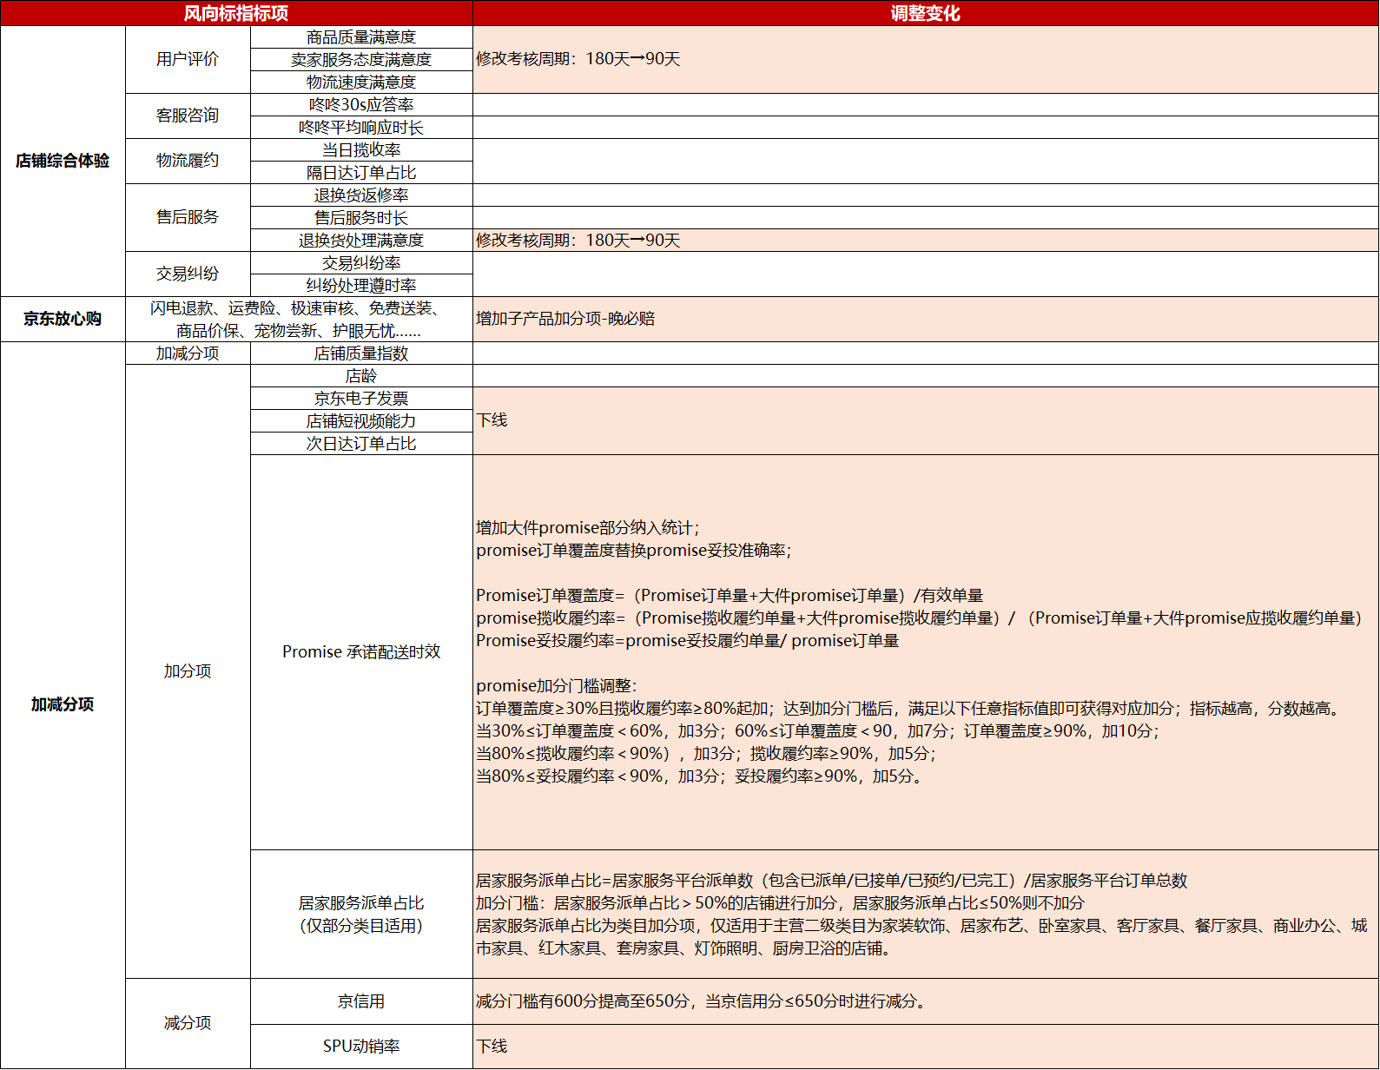Click 修改考核周期 cell beside 退换货处理满意度
The image size is (1380, 1070).
tap(926, 241)
